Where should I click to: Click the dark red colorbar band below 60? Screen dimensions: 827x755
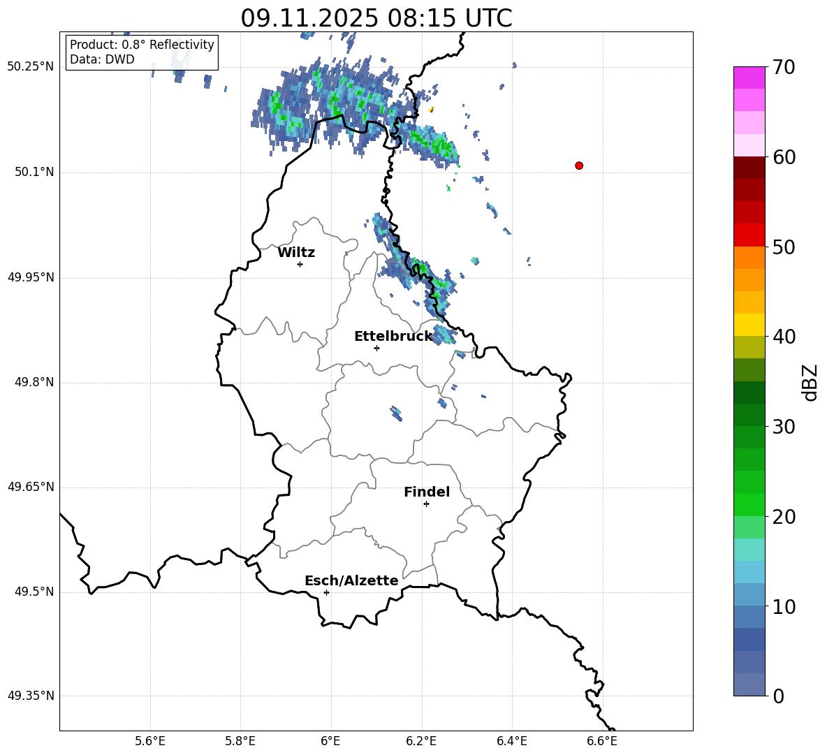749,168
